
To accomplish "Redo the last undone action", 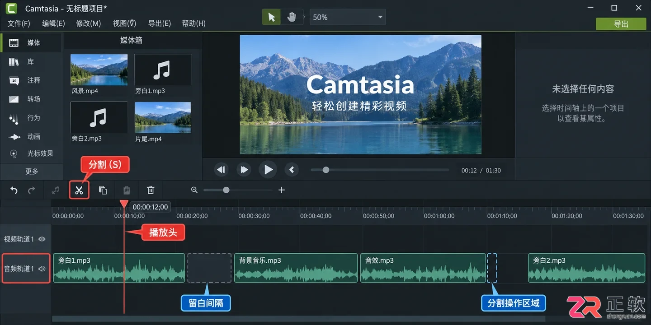I will 32,190.
